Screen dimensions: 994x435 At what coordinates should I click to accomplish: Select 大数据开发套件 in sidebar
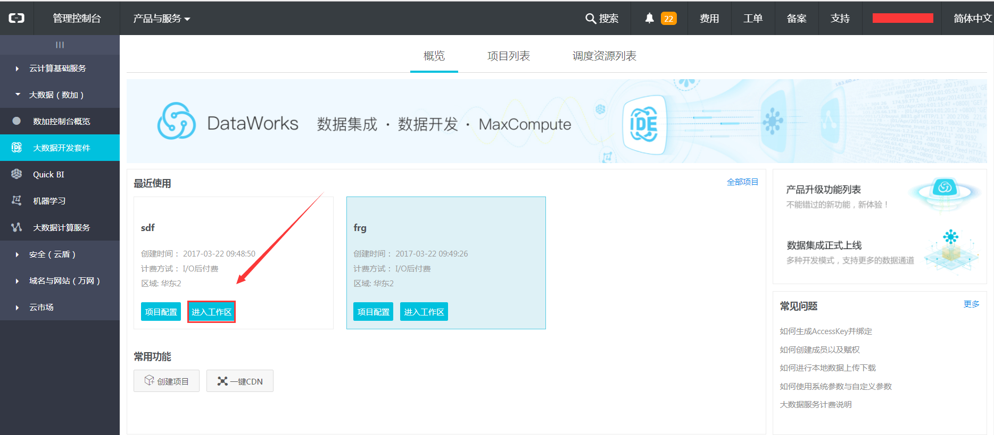60,148
